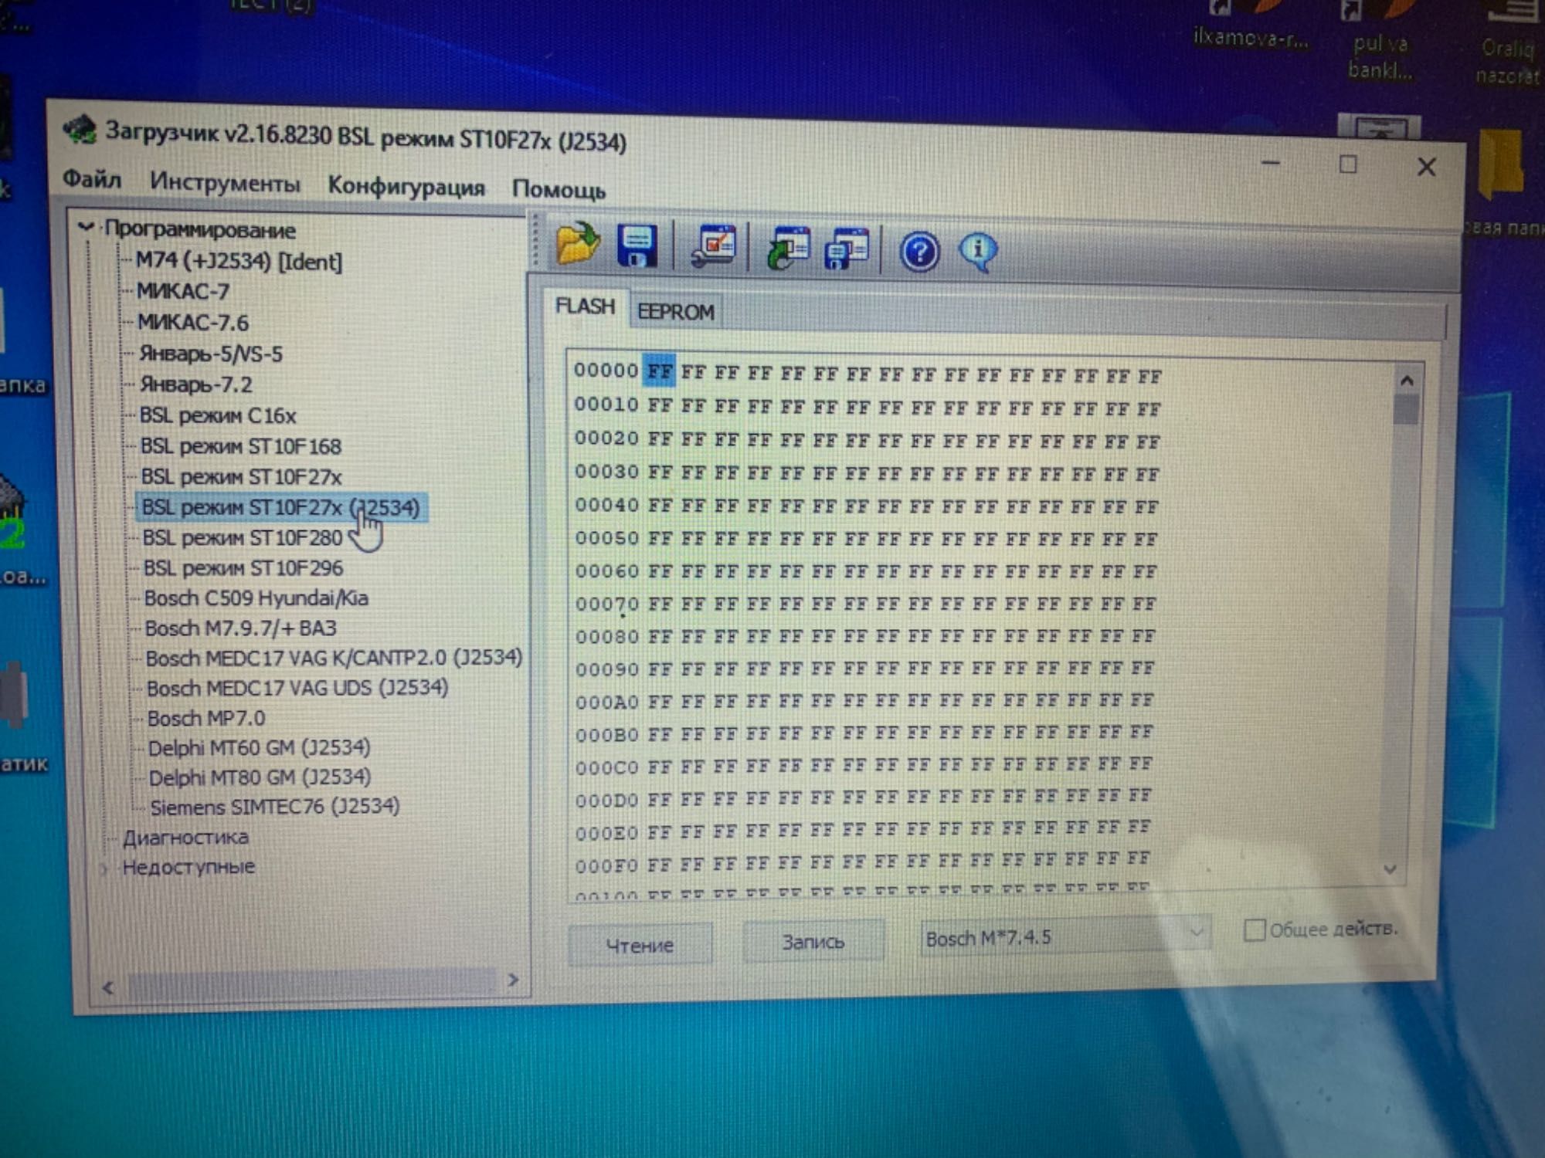Select BSL режим ST10F27x (J2534)
This screenshot has width=1545, height=1158.
click(x=280, y=507)
